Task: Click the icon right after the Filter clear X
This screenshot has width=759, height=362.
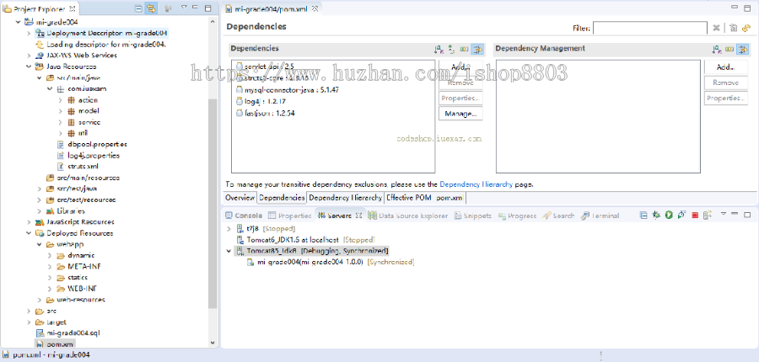Action: click(734, 28)
